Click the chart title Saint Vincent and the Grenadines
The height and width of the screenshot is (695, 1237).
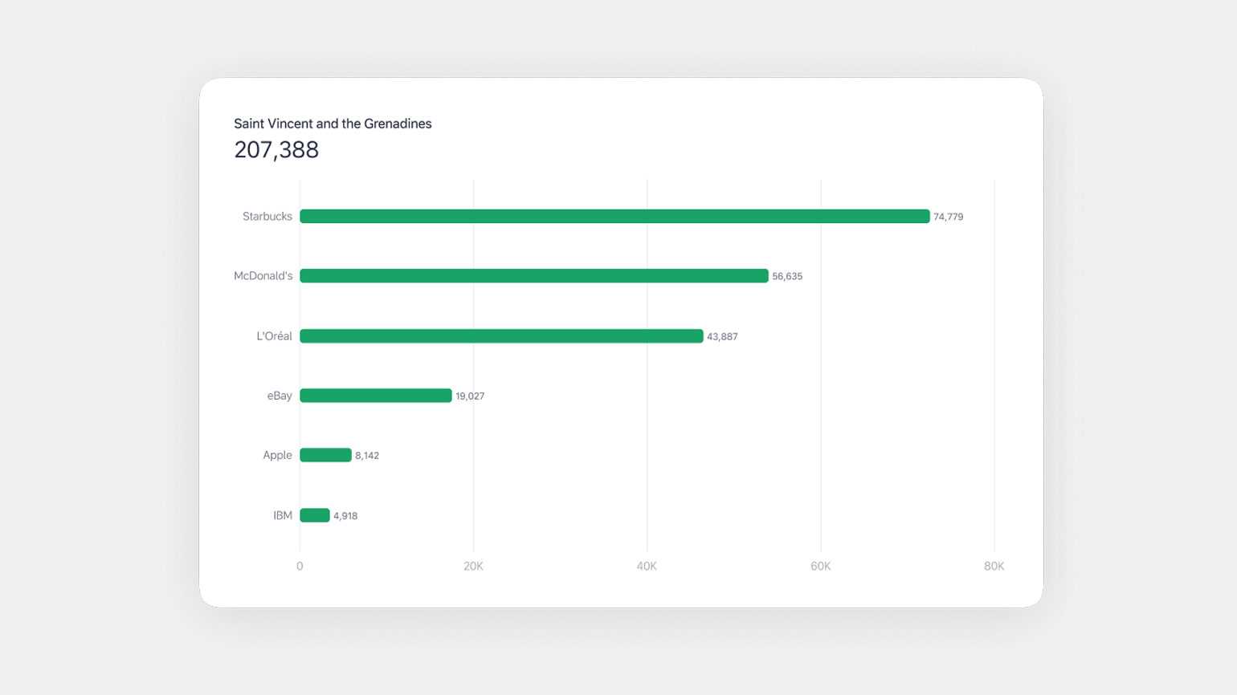333,124
